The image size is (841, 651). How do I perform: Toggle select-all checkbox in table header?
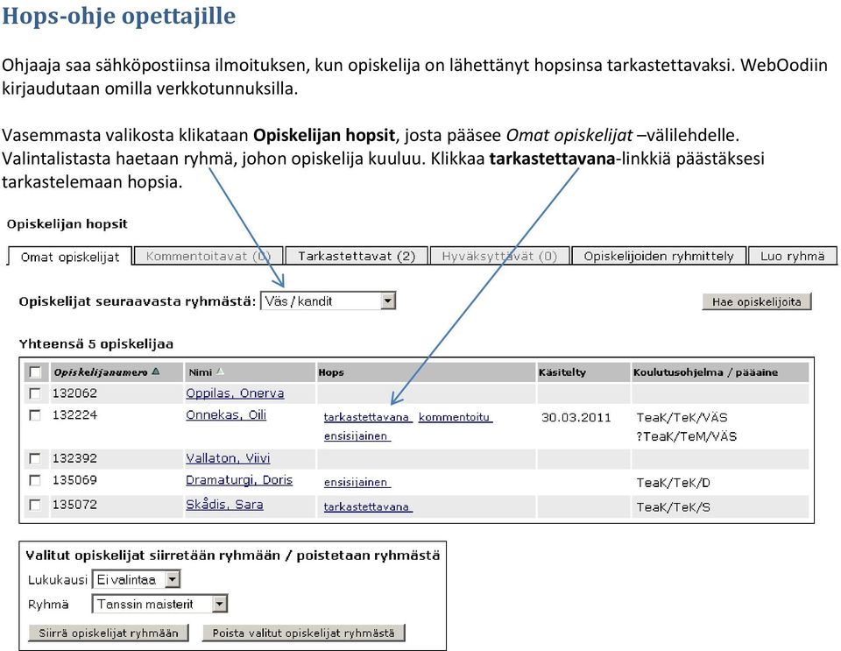[x=35, y=372]
